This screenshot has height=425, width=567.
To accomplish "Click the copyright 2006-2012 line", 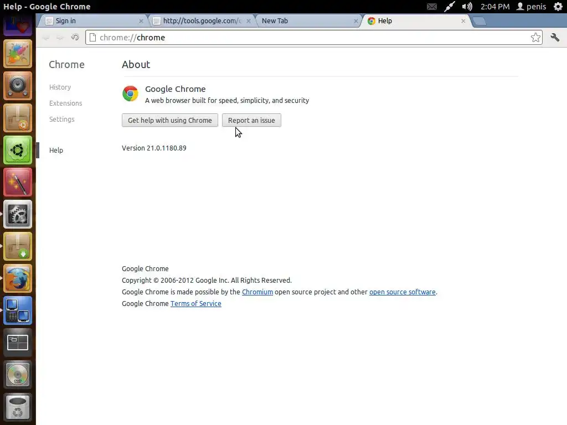I will click(207, 281).
